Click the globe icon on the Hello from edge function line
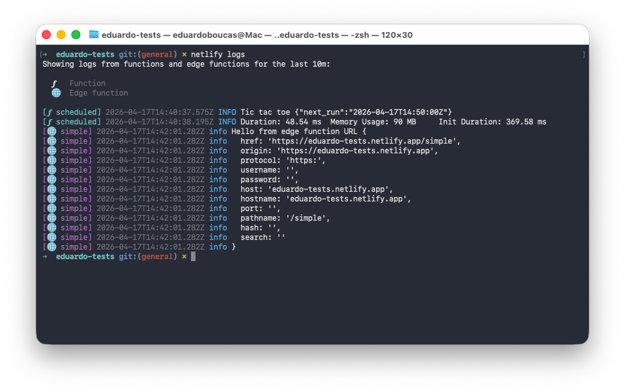 [x=52, y=132]
